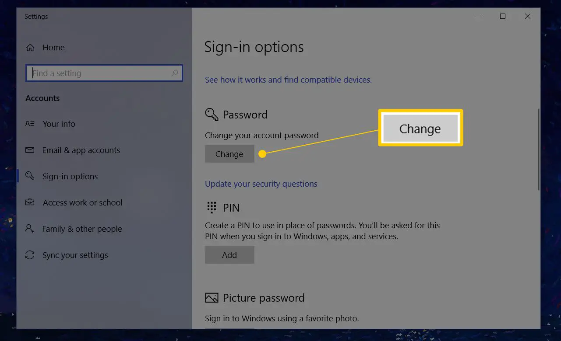Click Update your security questions link
Image resolution: width=561 pixels, height=341 pixels.
pyautogui.click(x=261, y=184)
